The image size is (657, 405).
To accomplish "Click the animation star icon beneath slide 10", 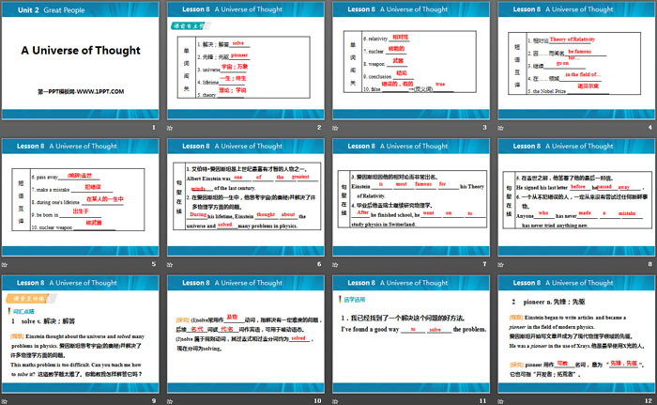I will point(172,398).
